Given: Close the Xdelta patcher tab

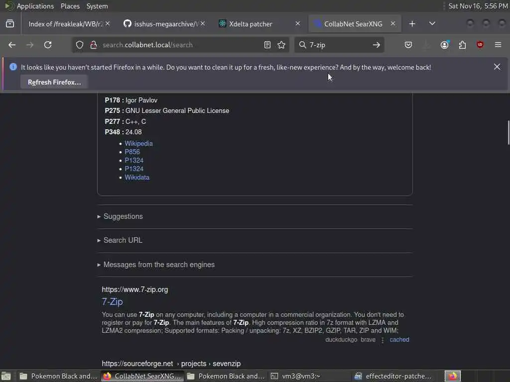Looking at the screenshot, I should point(297,24).
